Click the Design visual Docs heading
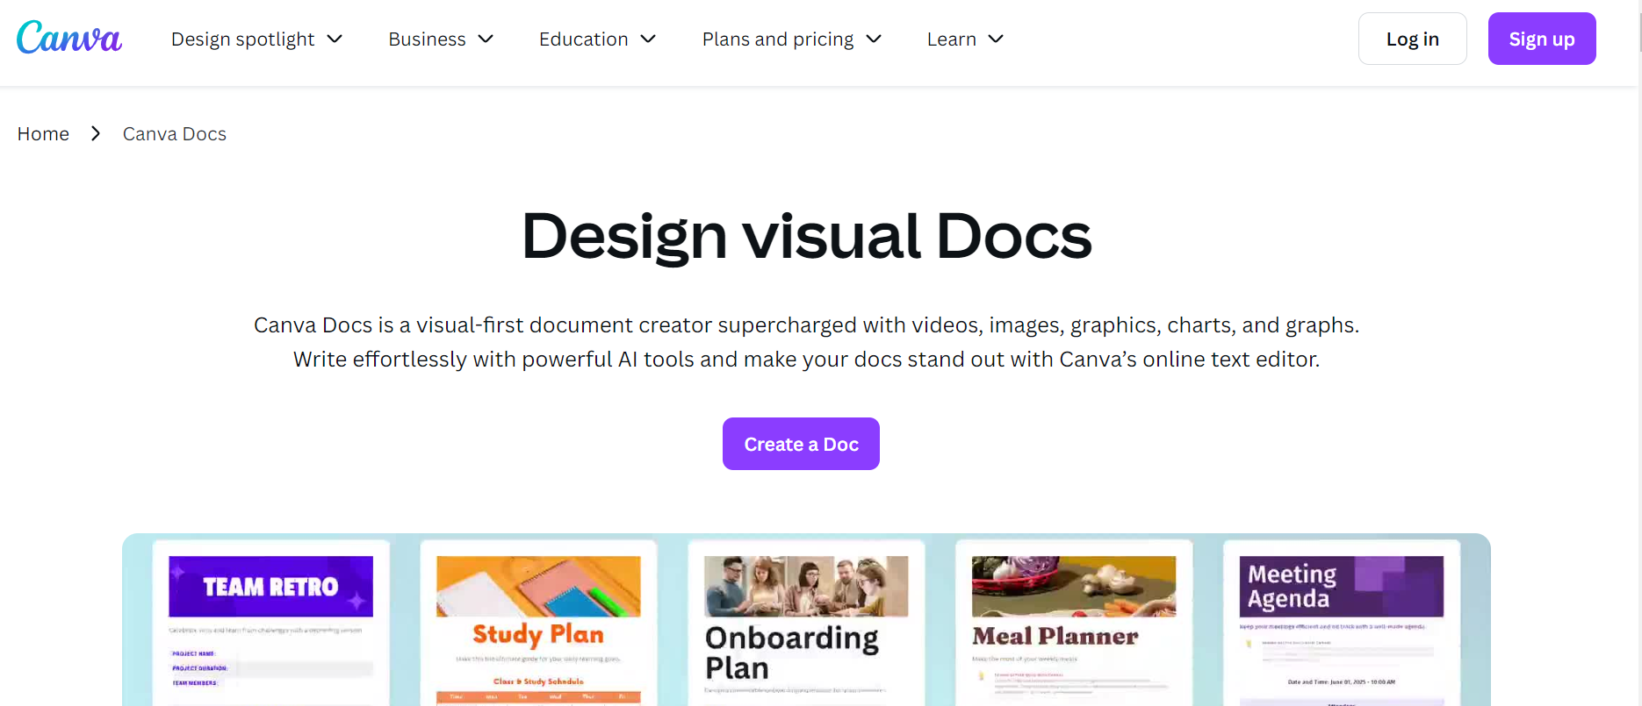This screenshot has width=1642, height=706. point(806,236)
